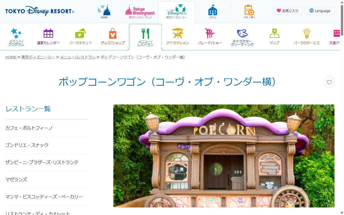
Task: Click the HOME breadcrumb link
Action: (x=11, y=57)
